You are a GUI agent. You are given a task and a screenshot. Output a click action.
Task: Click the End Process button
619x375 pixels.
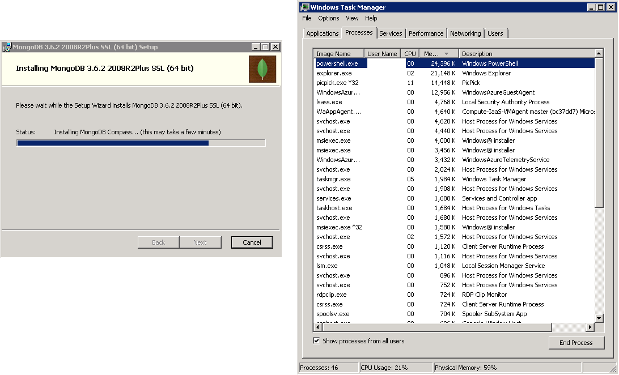(576, 343)
